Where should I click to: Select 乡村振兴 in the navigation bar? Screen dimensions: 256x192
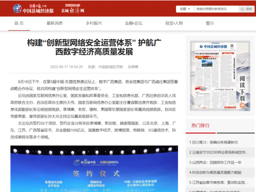click(x=94, y=23)
